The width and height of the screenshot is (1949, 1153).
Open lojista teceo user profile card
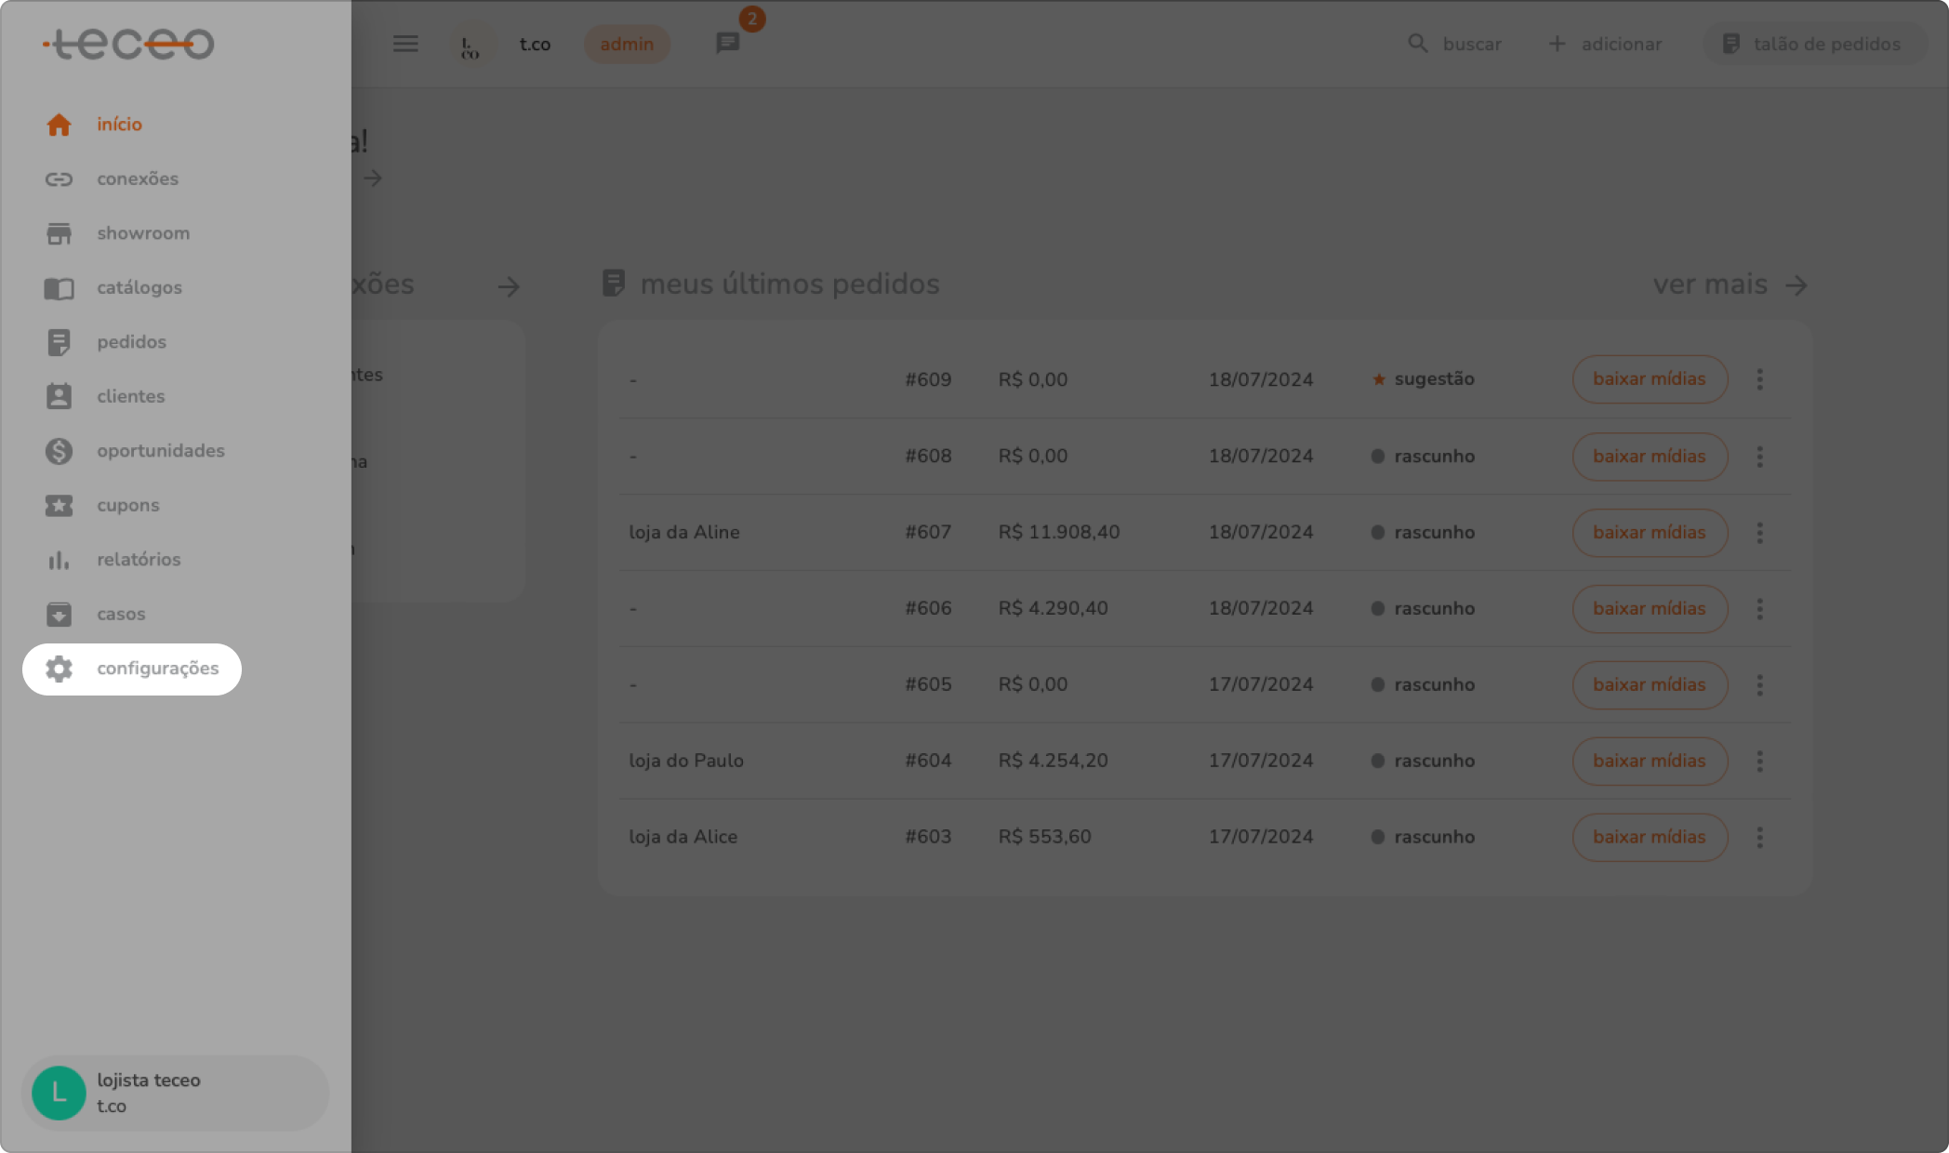175,1093
